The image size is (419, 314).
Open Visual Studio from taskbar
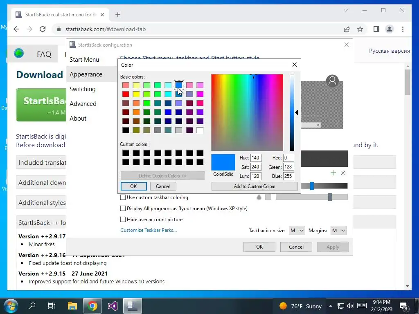(113, 306)
